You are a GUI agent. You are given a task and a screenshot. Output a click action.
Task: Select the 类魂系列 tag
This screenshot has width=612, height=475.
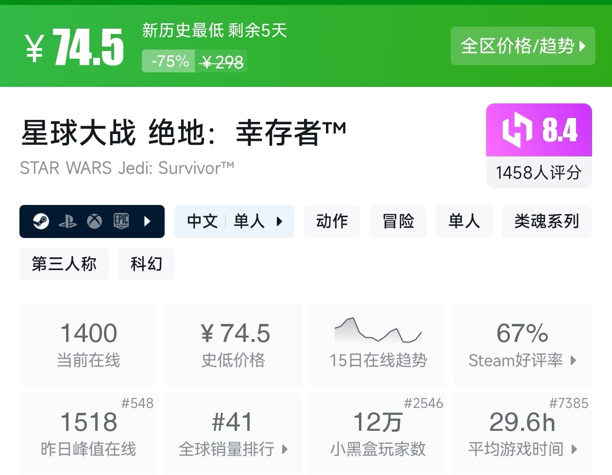tap(547, 221)
